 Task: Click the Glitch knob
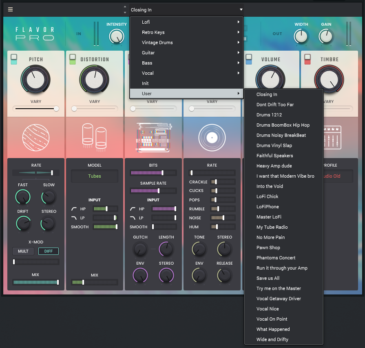[x=140, y=249]
